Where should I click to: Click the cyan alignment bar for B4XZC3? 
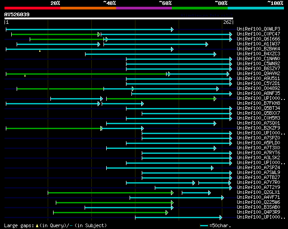[x=151, y=54]
